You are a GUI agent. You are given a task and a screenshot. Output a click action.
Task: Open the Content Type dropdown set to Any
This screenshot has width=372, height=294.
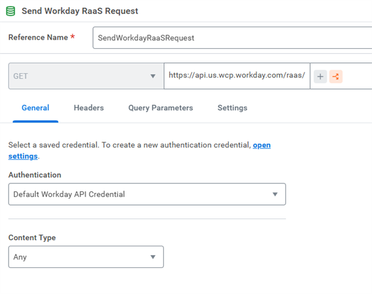[x=86, y=257]
